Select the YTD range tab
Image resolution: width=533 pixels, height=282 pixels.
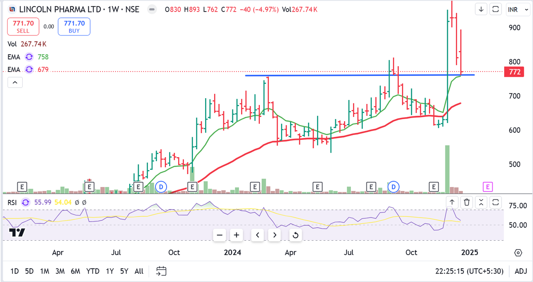(x=93, y=270)
